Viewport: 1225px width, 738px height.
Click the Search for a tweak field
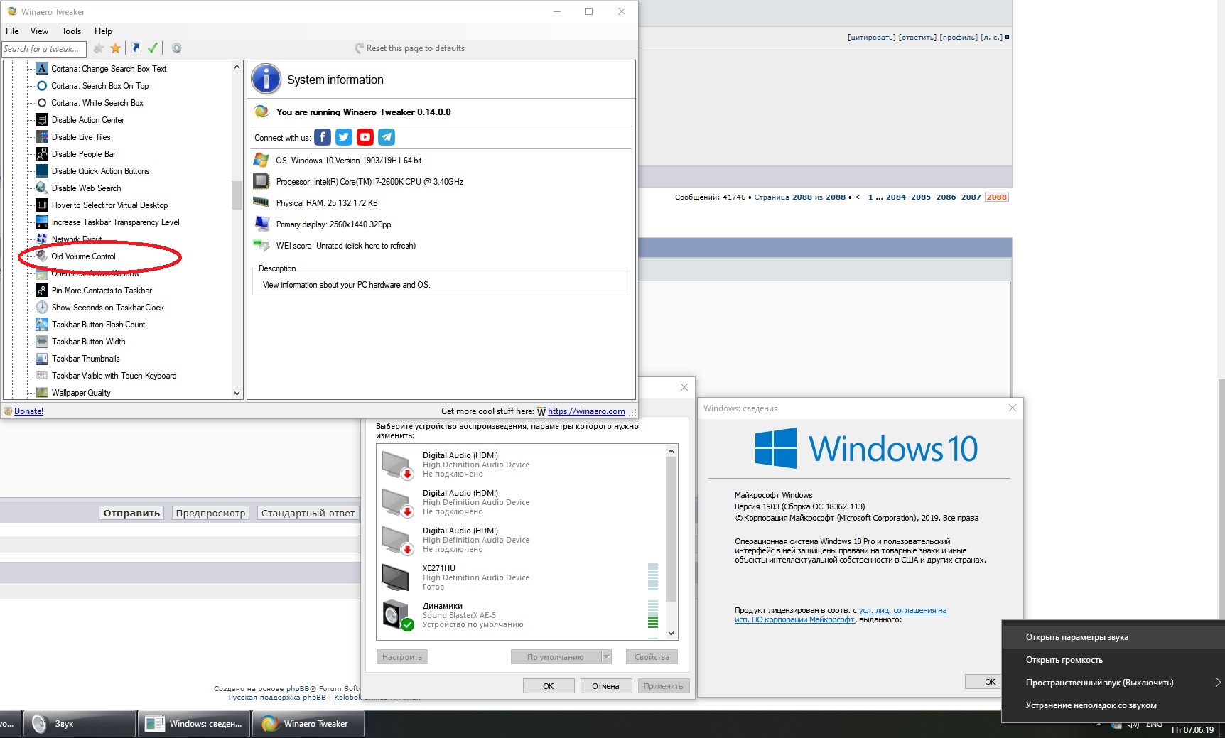point(43,49)
